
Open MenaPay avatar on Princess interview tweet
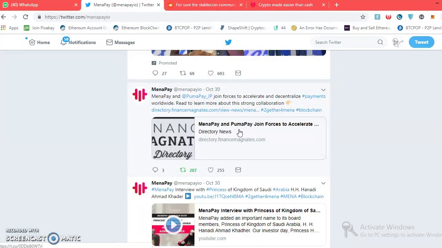(x=140, y=188)
